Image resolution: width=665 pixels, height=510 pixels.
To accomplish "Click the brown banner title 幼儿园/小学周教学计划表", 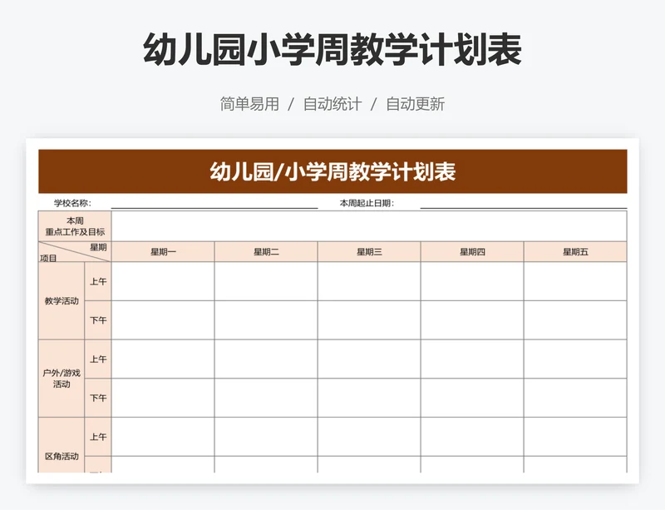I will coord(332,171).
